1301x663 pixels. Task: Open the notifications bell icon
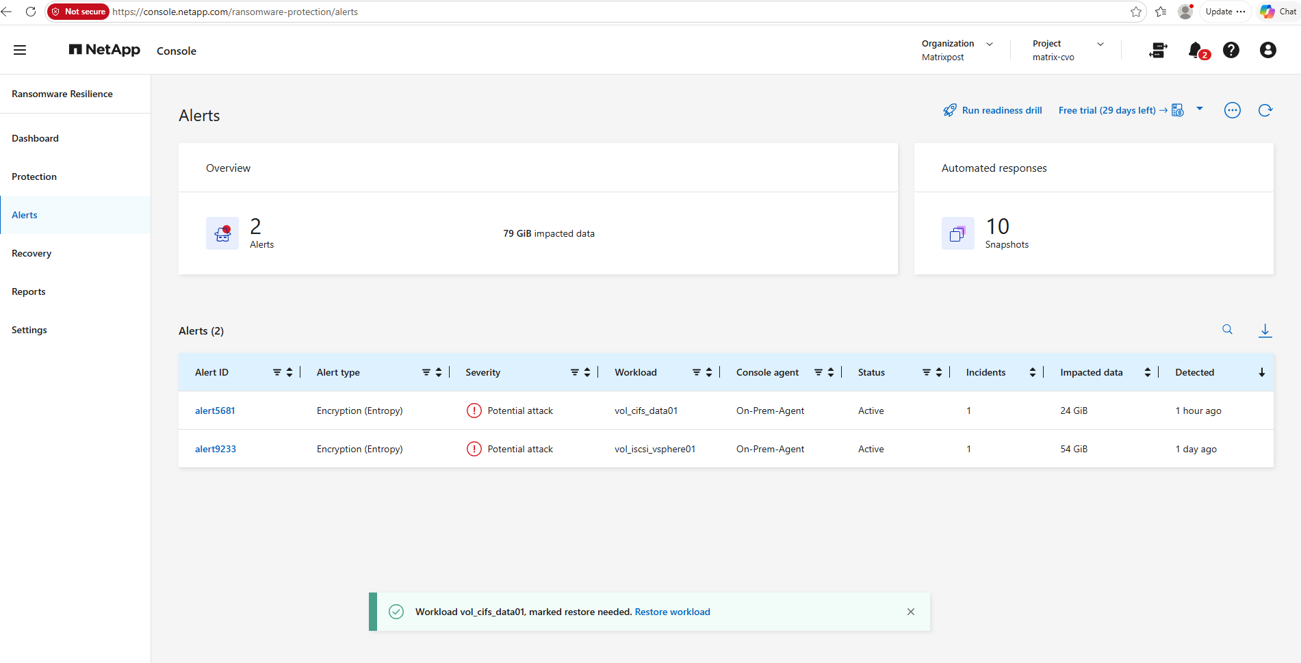pyautogui.click(x=1196, y=50)
